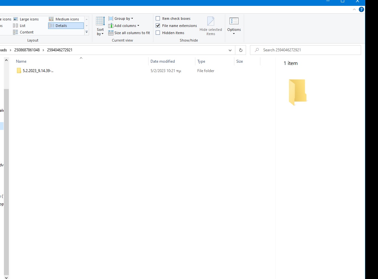378x279 pixels.
Task: Click the Options icon in ribbon
Action: tap(234, 25)
